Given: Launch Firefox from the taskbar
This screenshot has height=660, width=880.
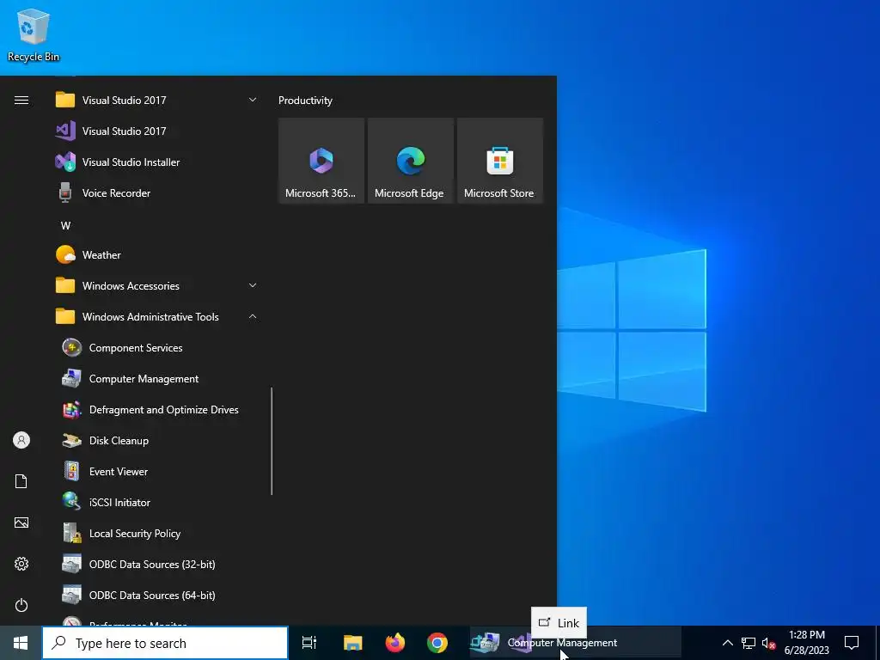Looking at the screenshot, I should [395, 643].
